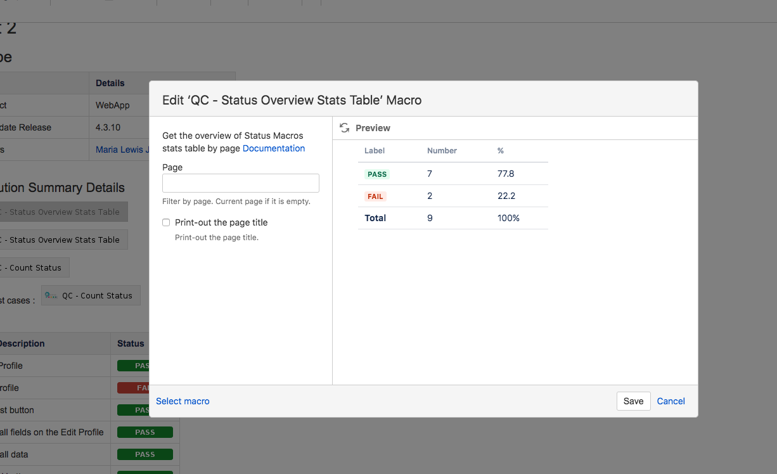The width and height of the screenshot is (777, 474).
Task: Select the highlighted Status Overview Stats Table macro
Action: [x=63, y=212]
